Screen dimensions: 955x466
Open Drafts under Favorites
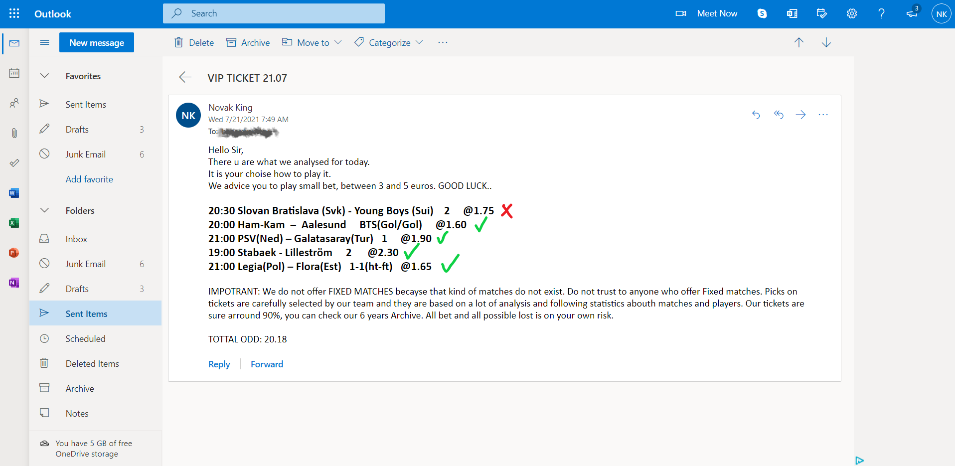[95, 129]
